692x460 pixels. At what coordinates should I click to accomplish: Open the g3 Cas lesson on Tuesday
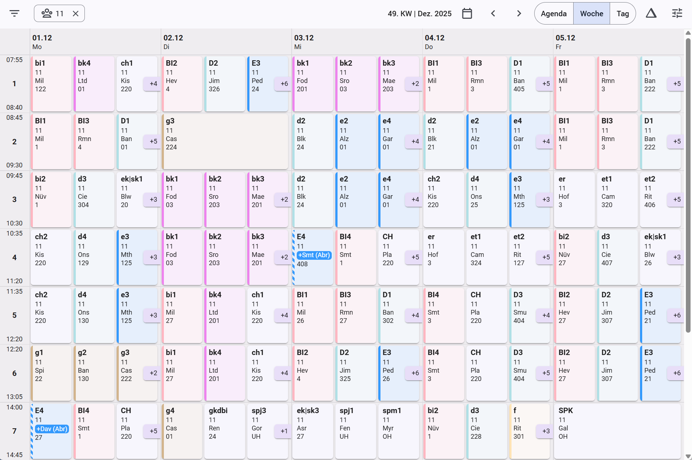click(225, 141)
